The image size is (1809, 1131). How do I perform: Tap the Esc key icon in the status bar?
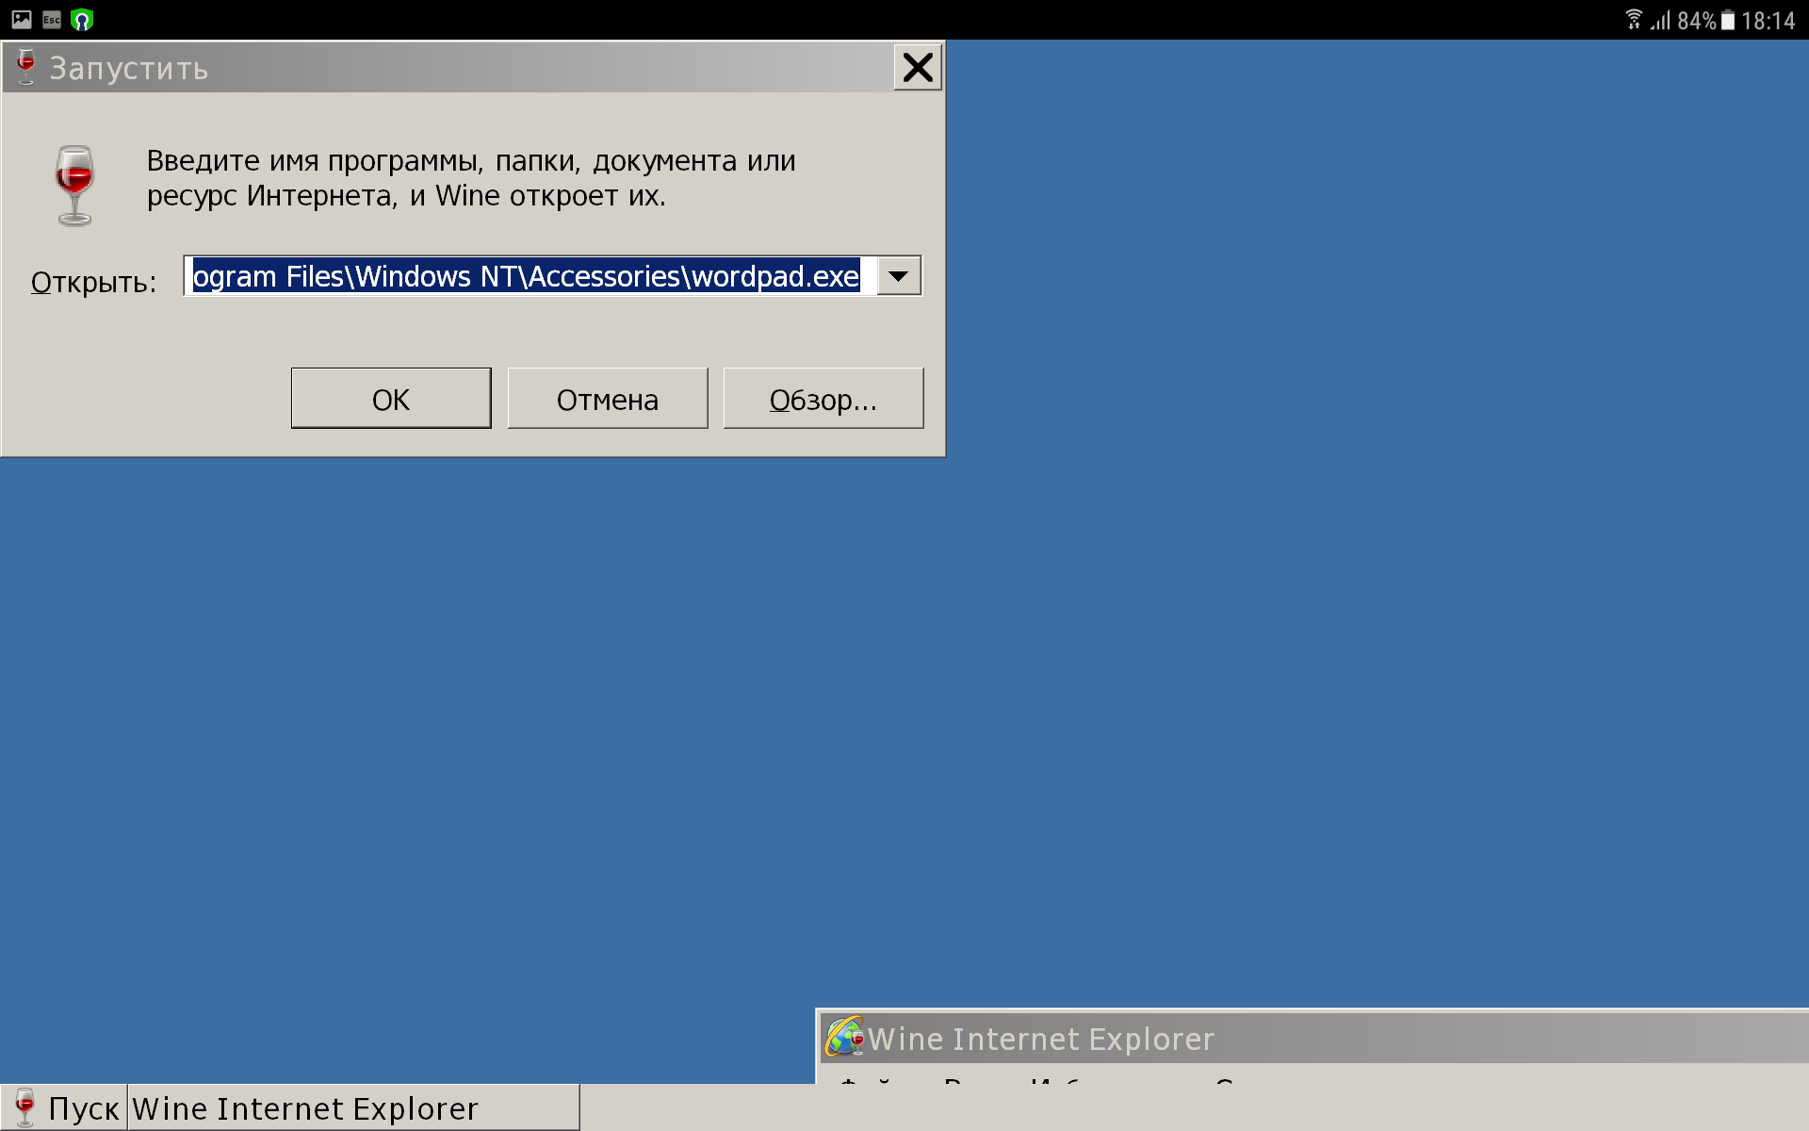[x=52, y=20]
